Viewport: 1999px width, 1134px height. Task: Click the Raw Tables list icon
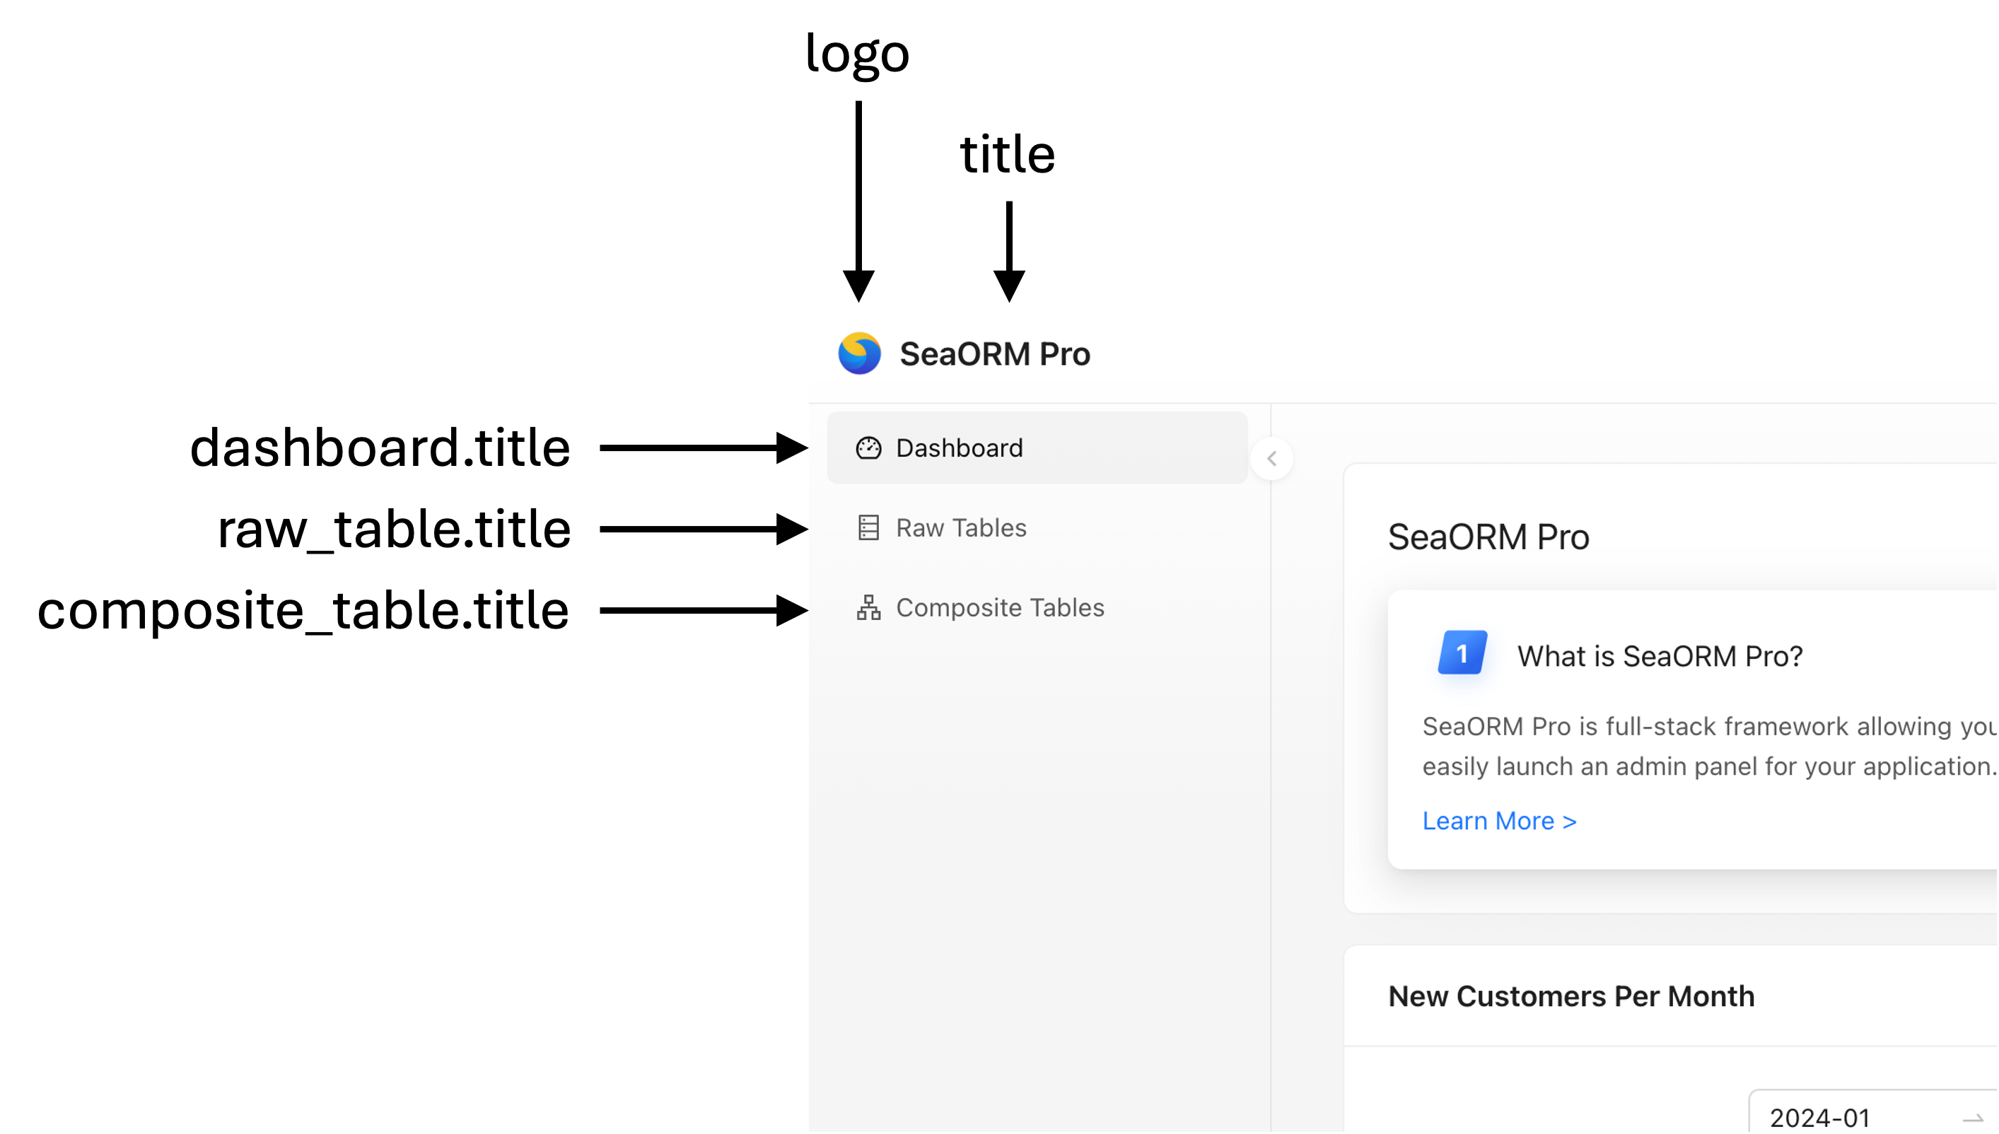pos(868,528)
